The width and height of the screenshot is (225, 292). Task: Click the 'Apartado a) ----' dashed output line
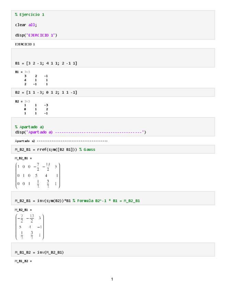(x=61, y=141)
